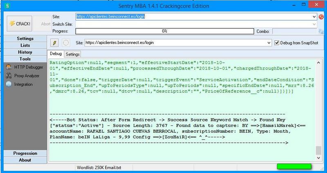
Task: Click the debug output scrollbar thumb
Action: click(x=318, y=150)
